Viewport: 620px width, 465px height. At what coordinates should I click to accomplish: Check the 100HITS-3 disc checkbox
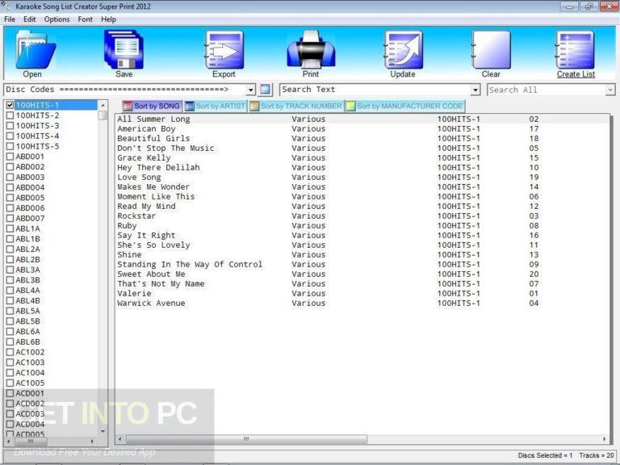(10, 126)
